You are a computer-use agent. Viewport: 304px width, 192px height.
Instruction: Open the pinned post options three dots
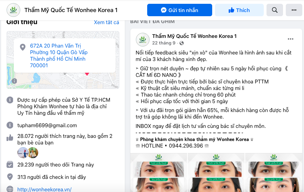tap(291, 39)
